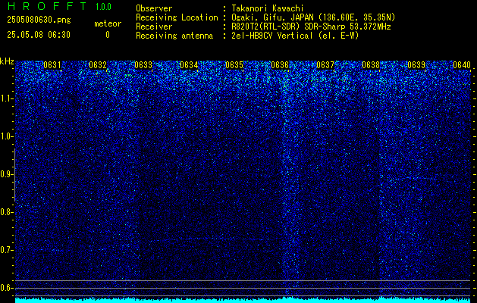Click the 0640 time marker
The height and width of the screenshot is (303, 477).
coord(462,65)
